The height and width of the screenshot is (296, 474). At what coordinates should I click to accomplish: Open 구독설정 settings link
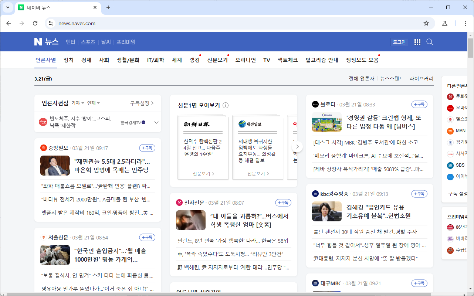click(x=142, y=103)
